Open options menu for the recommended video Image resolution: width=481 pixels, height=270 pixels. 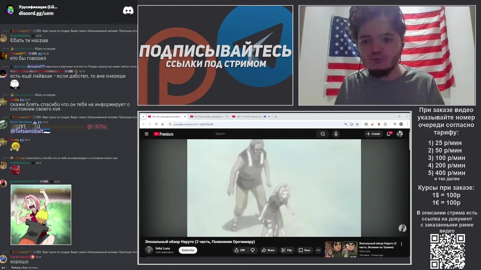tap(401, 244)
